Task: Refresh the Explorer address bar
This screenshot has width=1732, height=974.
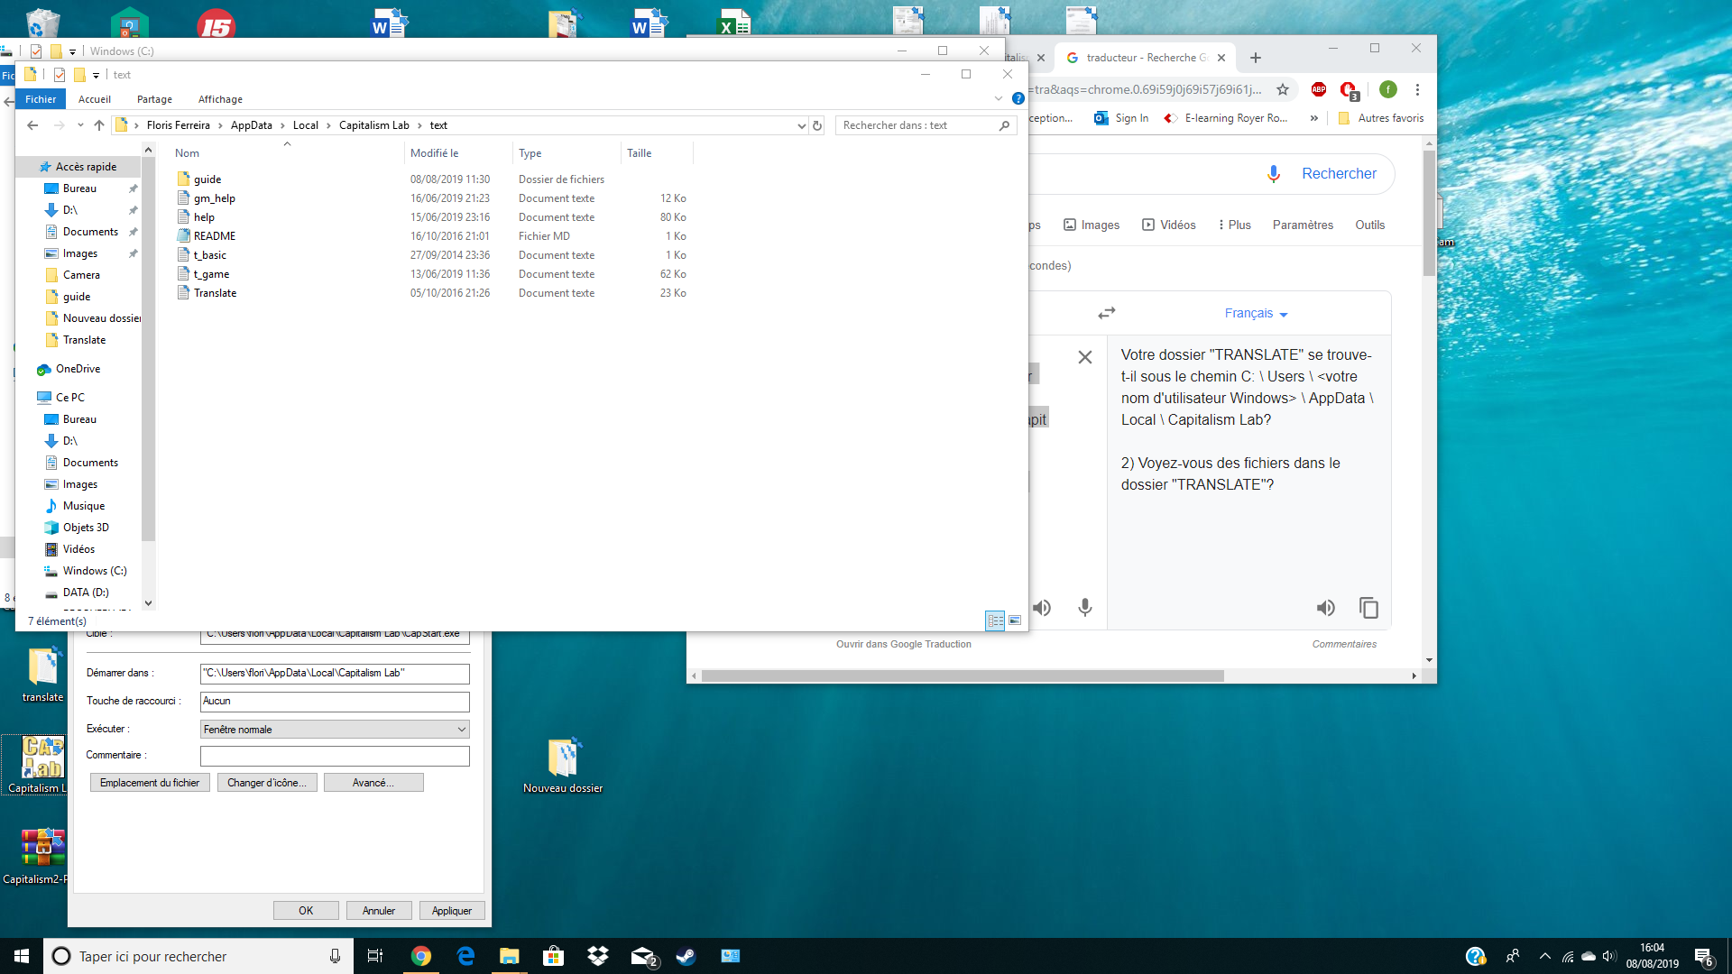Action: click(817, 125)
